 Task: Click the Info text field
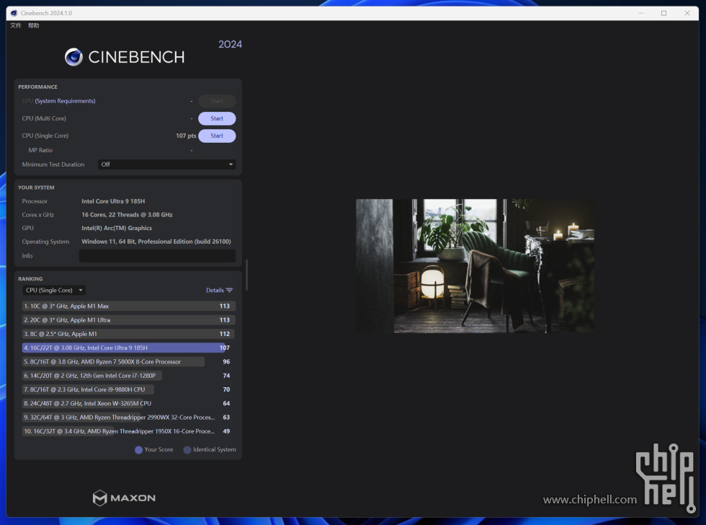pyautogui.click(x=157, y=255)
